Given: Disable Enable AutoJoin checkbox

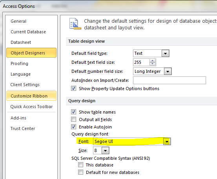Looking at the screenshot, I should click(x=73, y=127).
